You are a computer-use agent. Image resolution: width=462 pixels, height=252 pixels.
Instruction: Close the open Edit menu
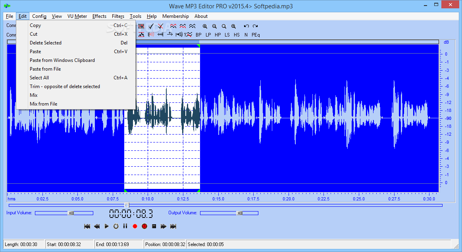click(22, 16)
